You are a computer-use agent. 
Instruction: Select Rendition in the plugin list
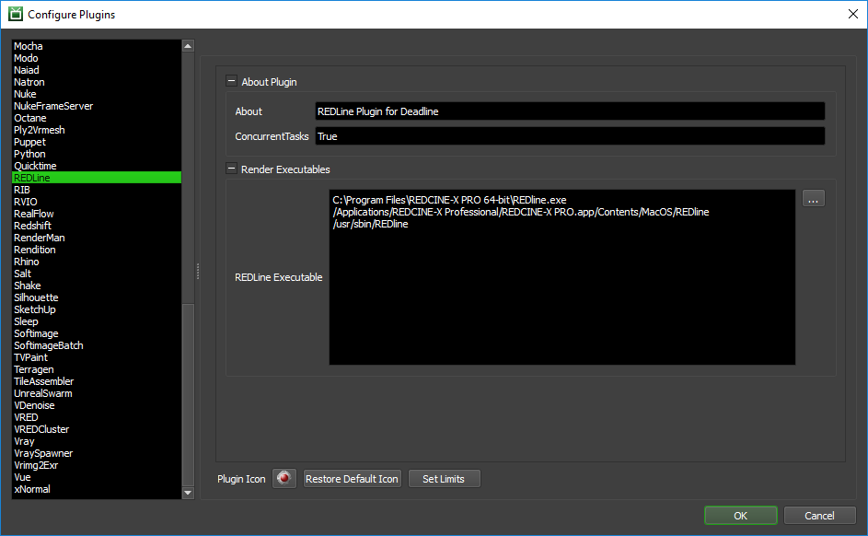97,250
